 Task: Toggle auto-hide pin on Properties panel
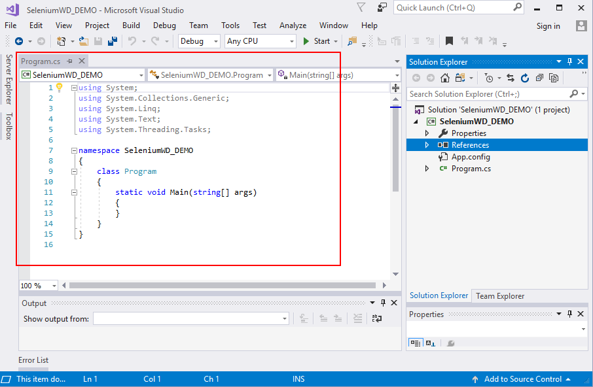[570, 314]
